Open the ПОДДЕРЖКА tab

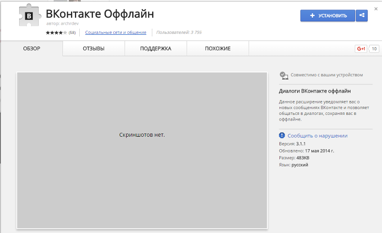click(x=156, y=49)
